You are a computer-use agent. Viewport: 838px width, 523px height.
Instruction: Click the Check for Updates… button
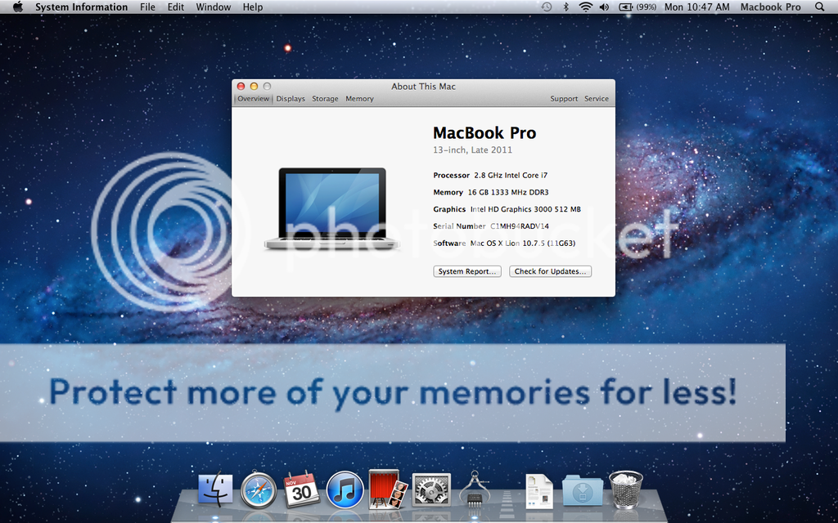(x=550, y=271)
